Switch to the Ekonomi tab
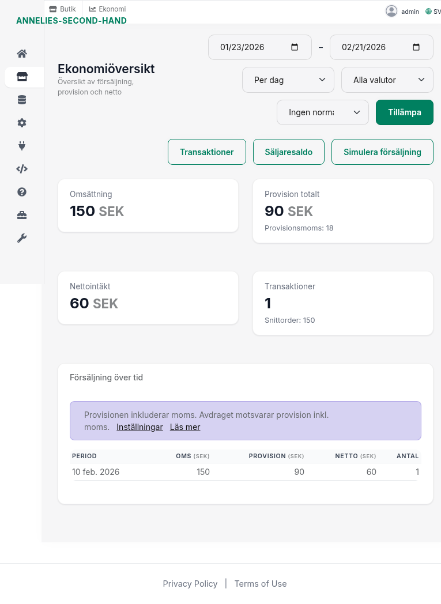 pos(107,9)
